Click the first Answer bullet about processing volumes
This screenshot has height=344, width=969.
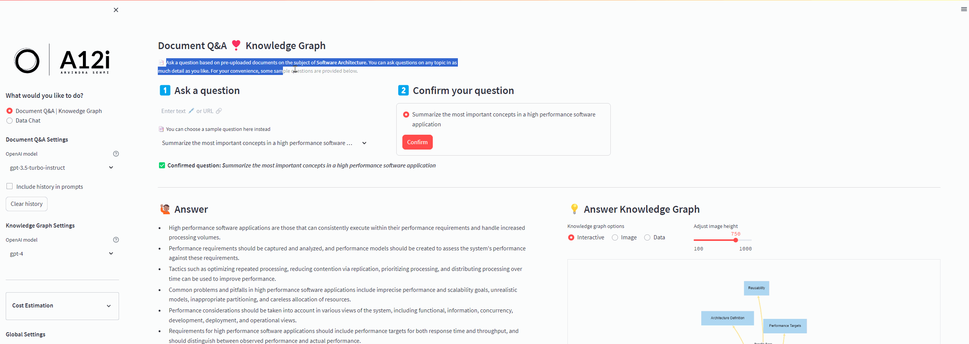(347, 233)
